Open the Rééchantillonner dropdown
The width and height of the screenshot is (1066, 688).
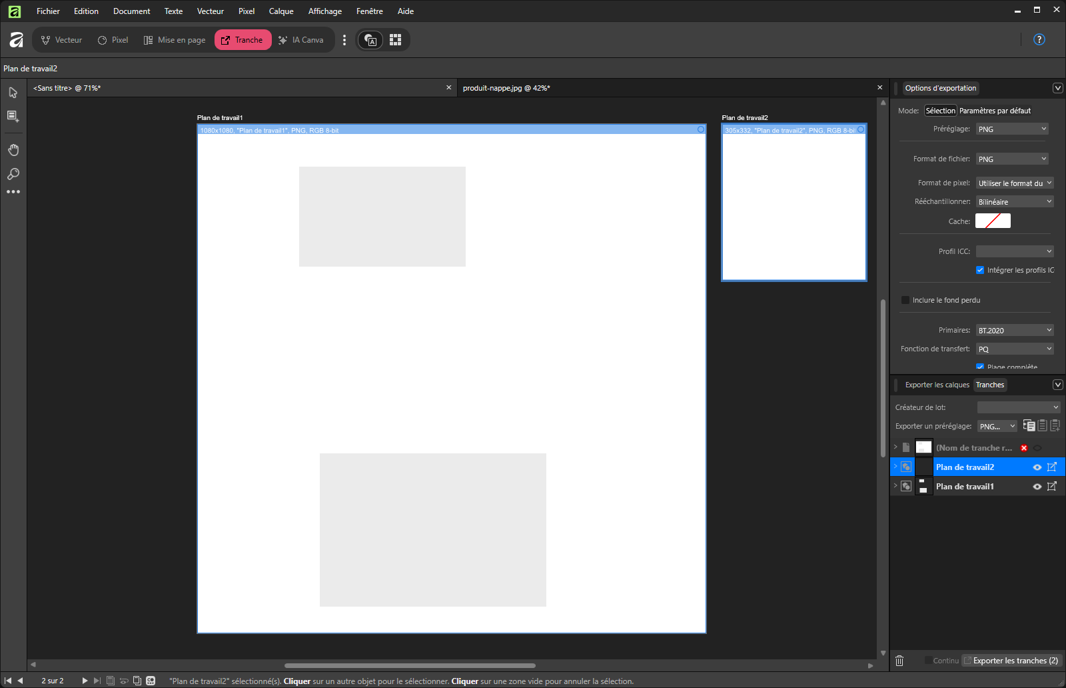[x=1015, y=202]
